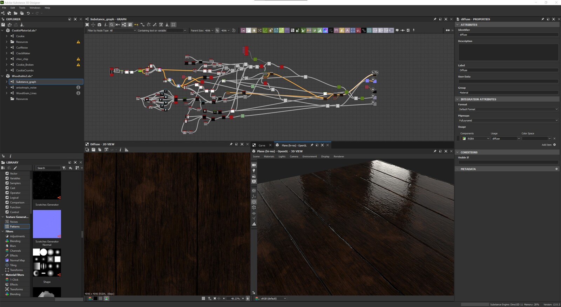Expand WoodGrain_Lines graph item
The image size is (561, 307).
[6, 93]
